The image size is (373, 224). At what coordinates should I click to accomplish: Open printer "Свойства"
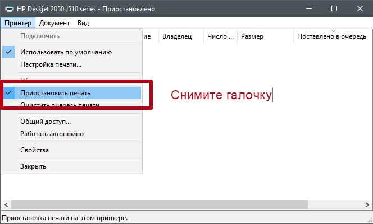34,150
